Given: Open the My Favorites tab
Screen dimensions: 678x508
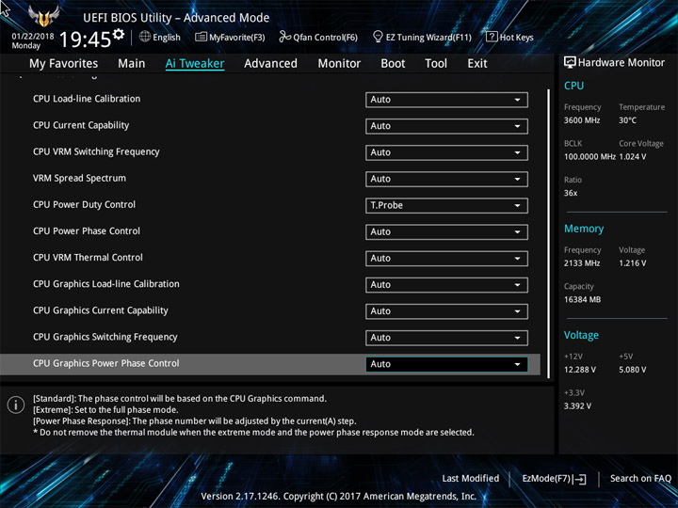Looking at the screenshot, I should [64, 64].
